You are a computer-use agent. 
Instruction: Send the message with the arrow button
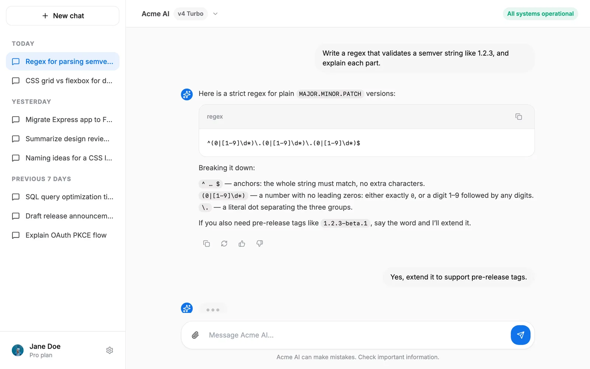coord(520,335)
